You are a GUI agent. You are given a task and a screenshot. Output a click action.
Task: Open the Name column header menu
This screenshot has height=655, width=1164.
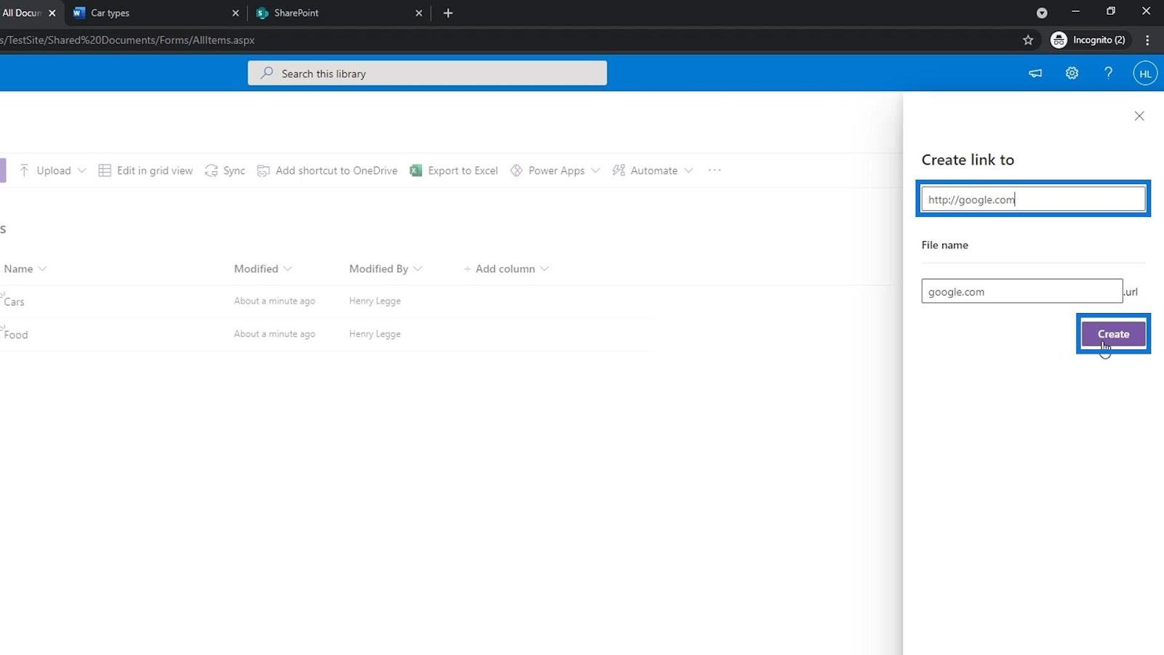(25, 269)
